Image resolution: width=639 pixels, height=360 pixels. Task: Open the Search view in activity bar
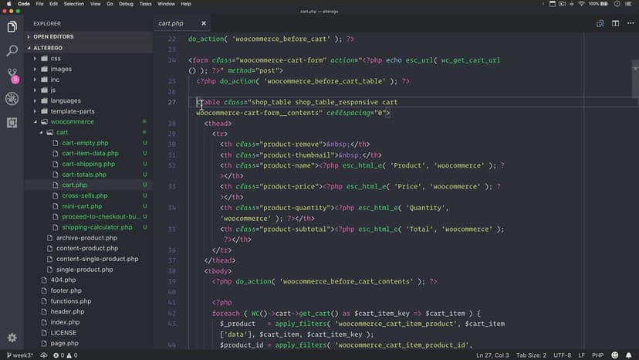(12, 51)
